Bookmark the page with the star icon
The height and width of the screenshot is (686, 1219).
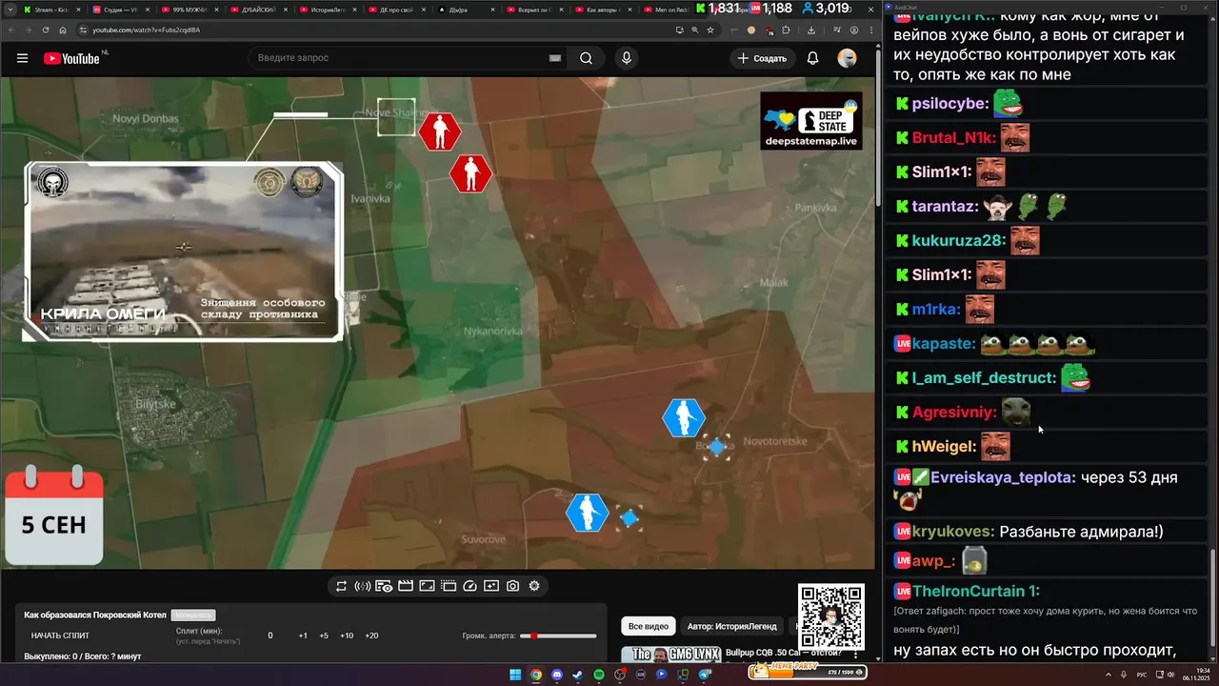point(709,30)
